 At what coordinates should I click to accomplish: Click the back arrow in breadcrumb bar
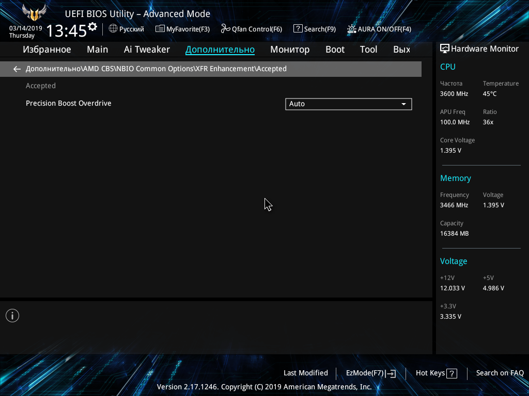pyautogui.click(x=17, y=69)
